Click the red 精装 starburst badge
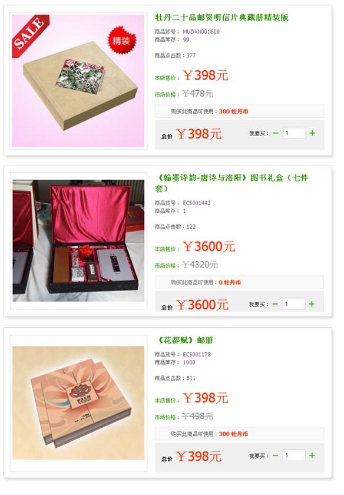The height and width of the screenshot is (495, 344). click(121, 41)
